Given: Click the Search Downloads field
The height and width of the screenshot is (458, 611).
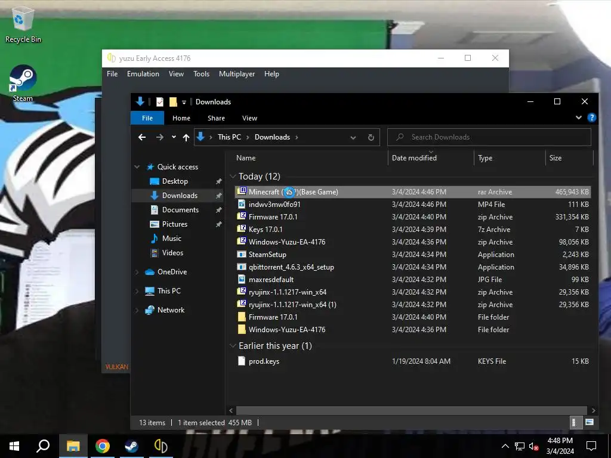Looking at the screenshot, I should 489,137.
